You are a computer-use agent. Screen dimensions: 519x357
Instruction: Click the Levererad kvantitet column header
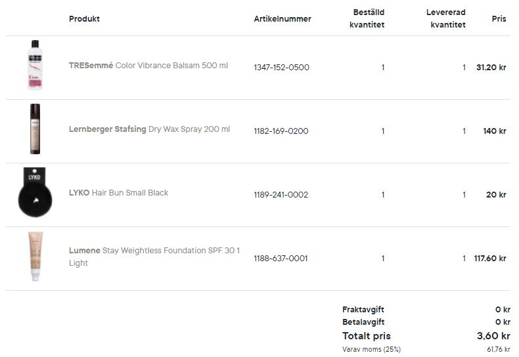pos(446,18)
